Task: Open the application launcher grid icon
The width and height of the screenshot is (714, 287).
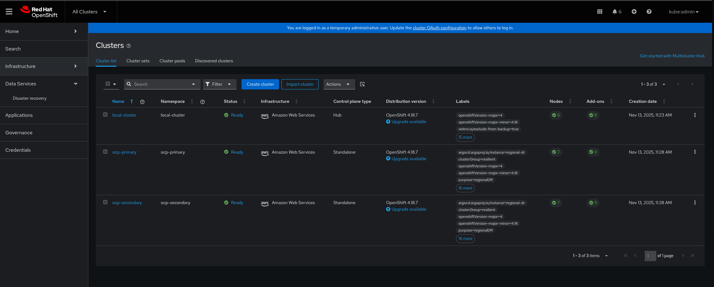Action: (599, 12)
